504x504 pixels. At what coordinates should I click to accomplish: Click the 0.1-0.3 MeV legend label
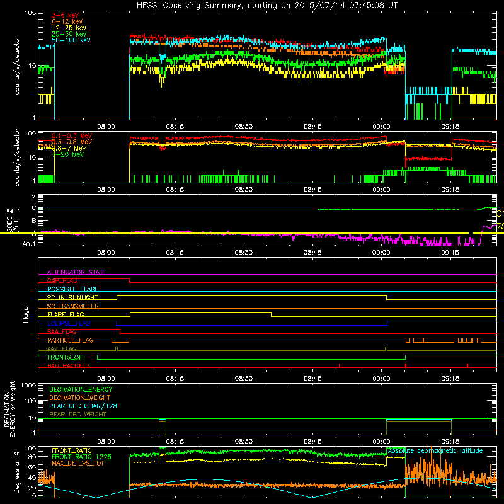pos(72,135)
